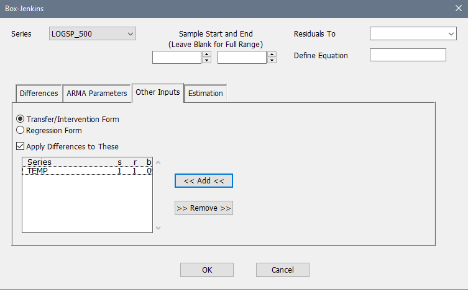This screenshot has width=468, height=290.
Task: Switch to the Differences tab
Action: (x=39, y=93)
